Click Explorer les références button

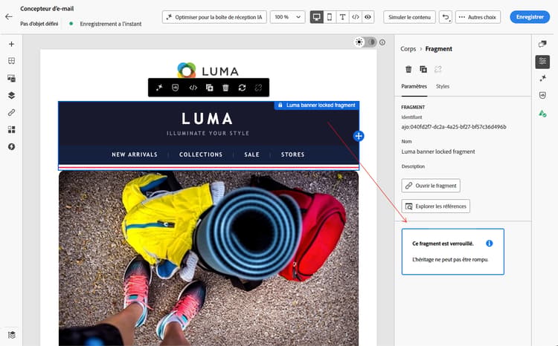point(435,206)
